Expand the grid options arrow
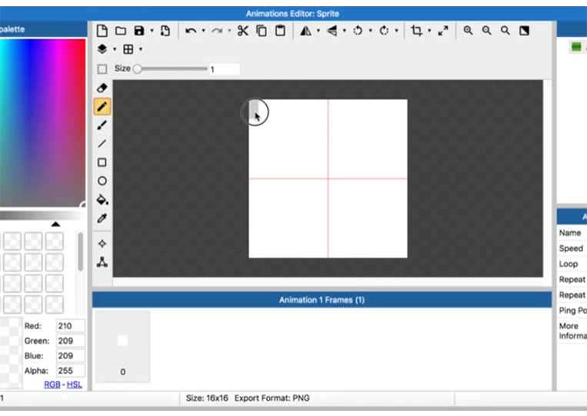Viewport: 587px width, 416px height. click(141, 49)
